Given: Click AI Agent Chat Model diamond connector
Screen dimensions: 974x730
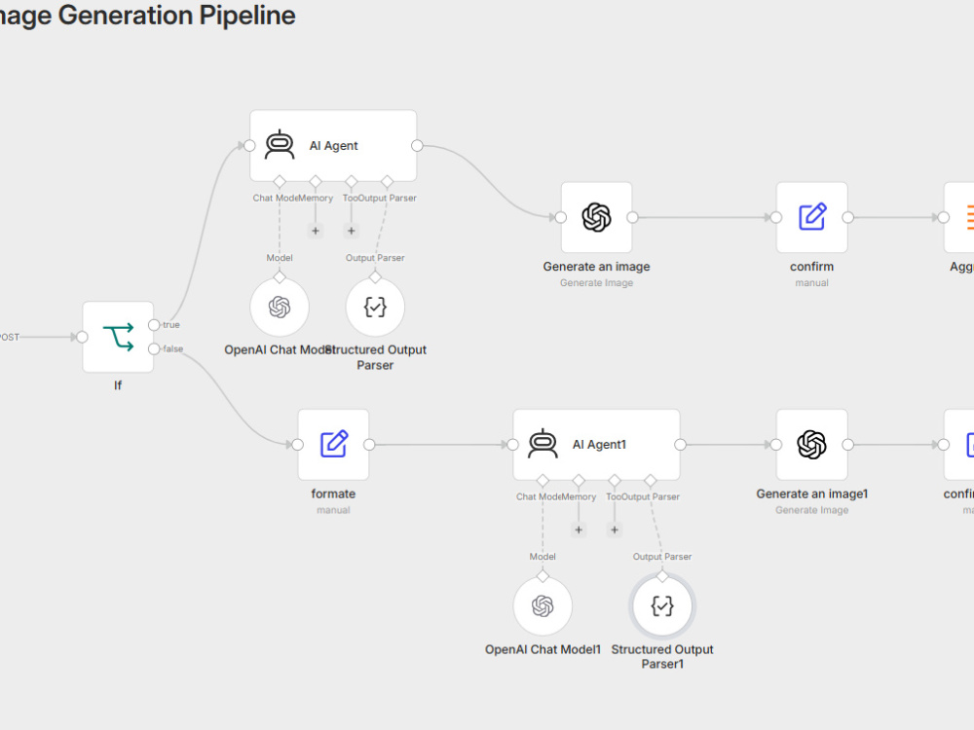Looking at the screenshot, I should (280, 181).
